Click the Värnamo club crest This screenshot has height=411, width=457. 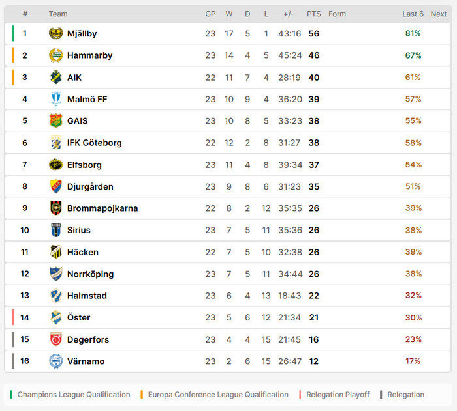[55, 361]
